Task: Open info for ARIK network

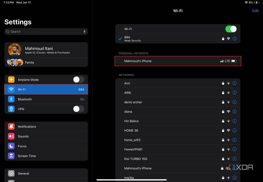Action: pos(235,92)
